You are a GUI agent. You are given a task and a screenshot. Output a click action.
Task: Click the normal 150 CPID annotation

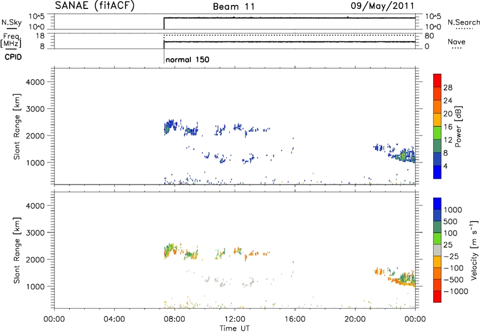(x=187, y=59)
